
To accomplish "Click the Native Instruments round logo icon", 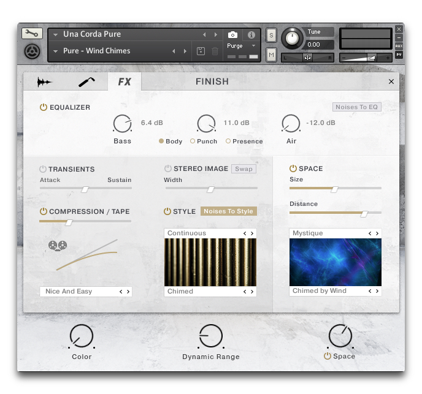I will pyautogui.click(x=32, y=51).
